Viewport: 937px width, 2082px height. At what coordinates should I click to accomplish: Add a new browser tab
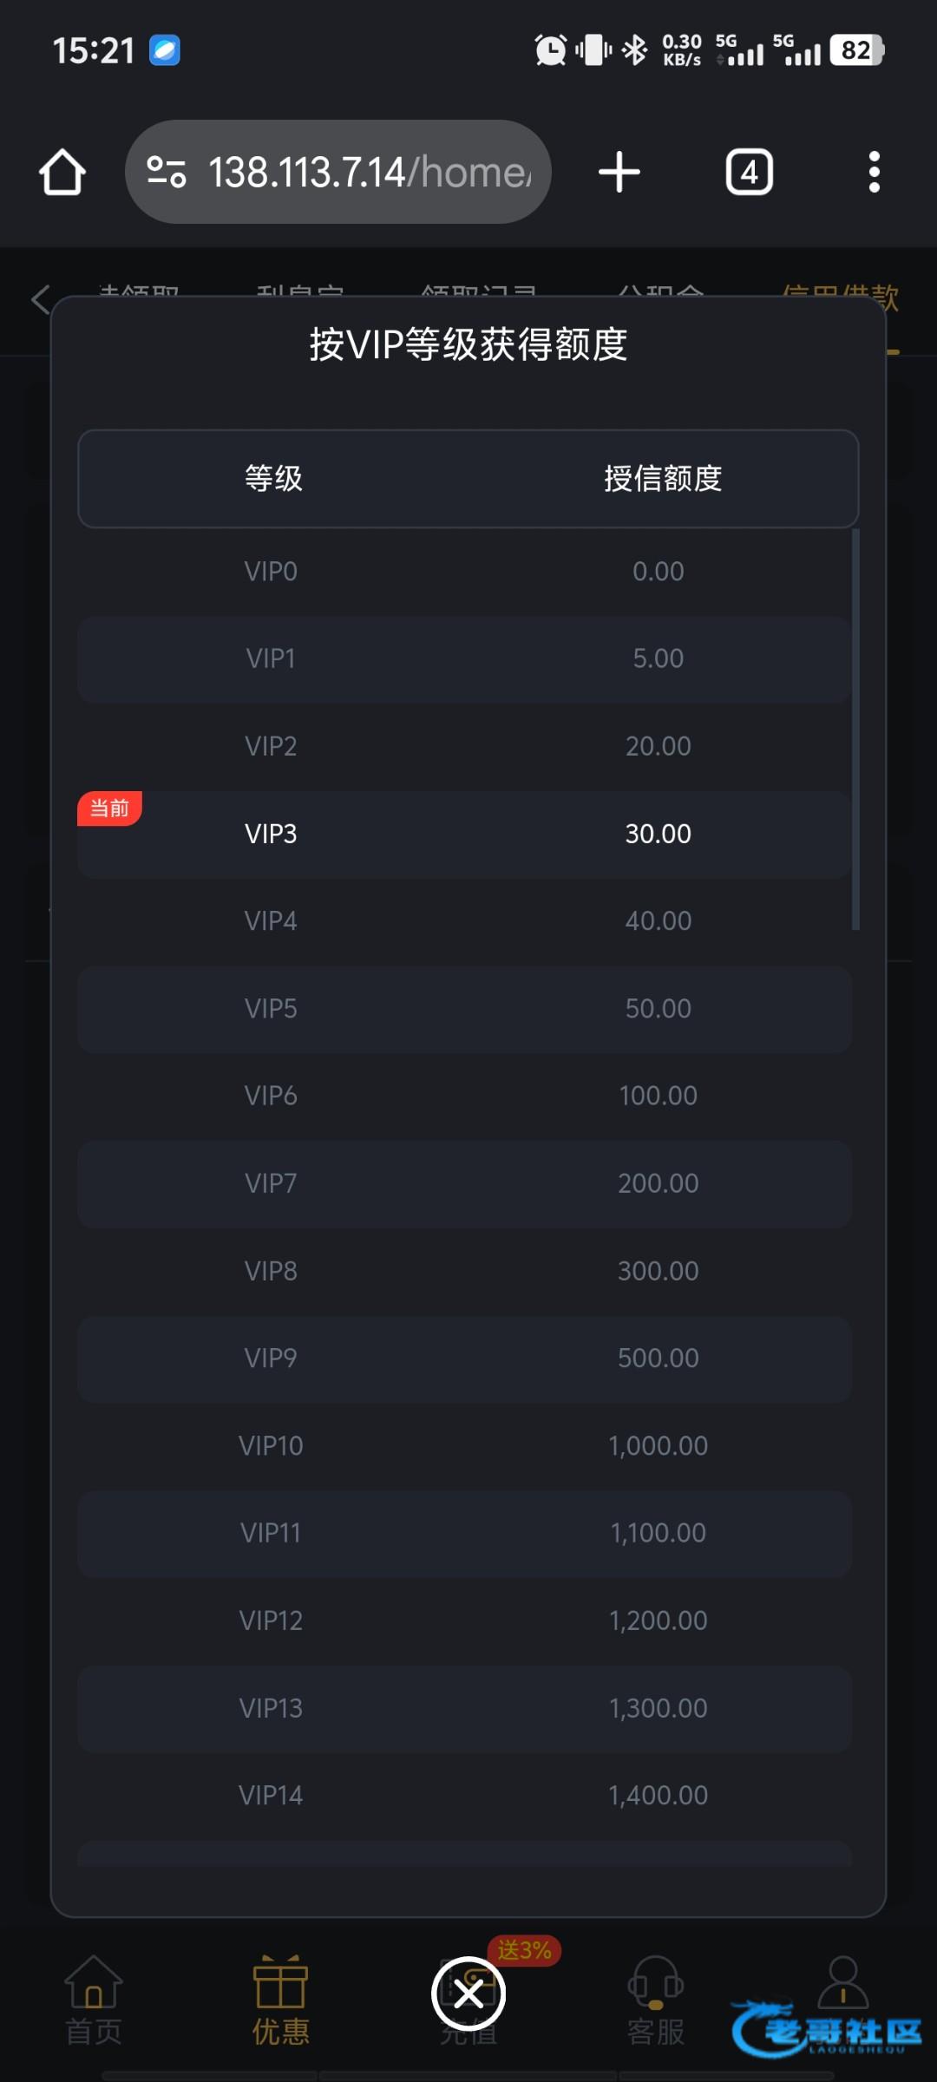click(619, 172)
